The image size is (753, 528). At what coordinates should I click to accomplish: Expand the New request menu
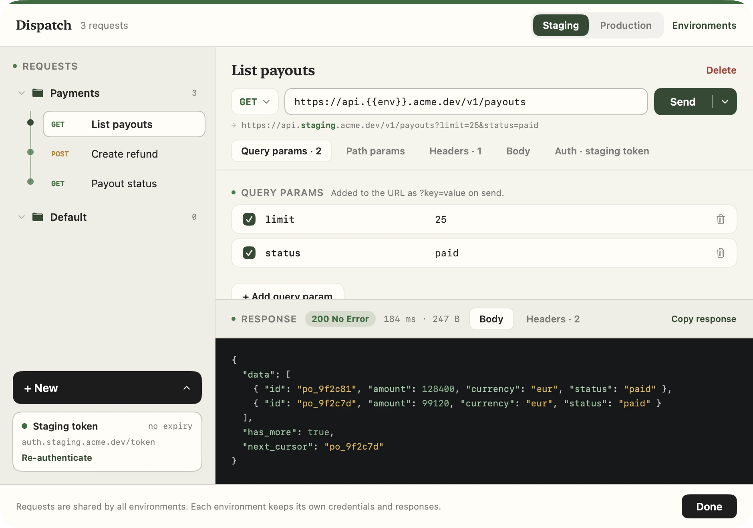(x=107, y=388)
